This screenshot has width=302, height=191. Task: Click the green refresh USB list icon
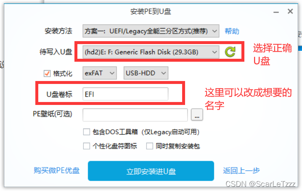point(230,52)
